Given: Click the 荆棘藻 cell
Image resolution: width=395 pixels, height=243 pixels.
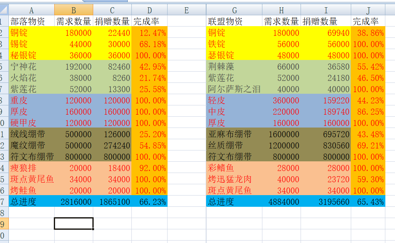Looking at the screenshot, I should click(234, 66).
